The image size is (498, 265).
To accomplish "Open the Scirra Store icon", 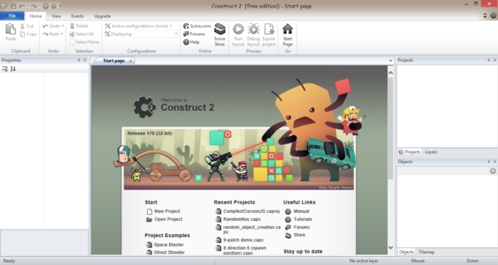I will 220,29.
